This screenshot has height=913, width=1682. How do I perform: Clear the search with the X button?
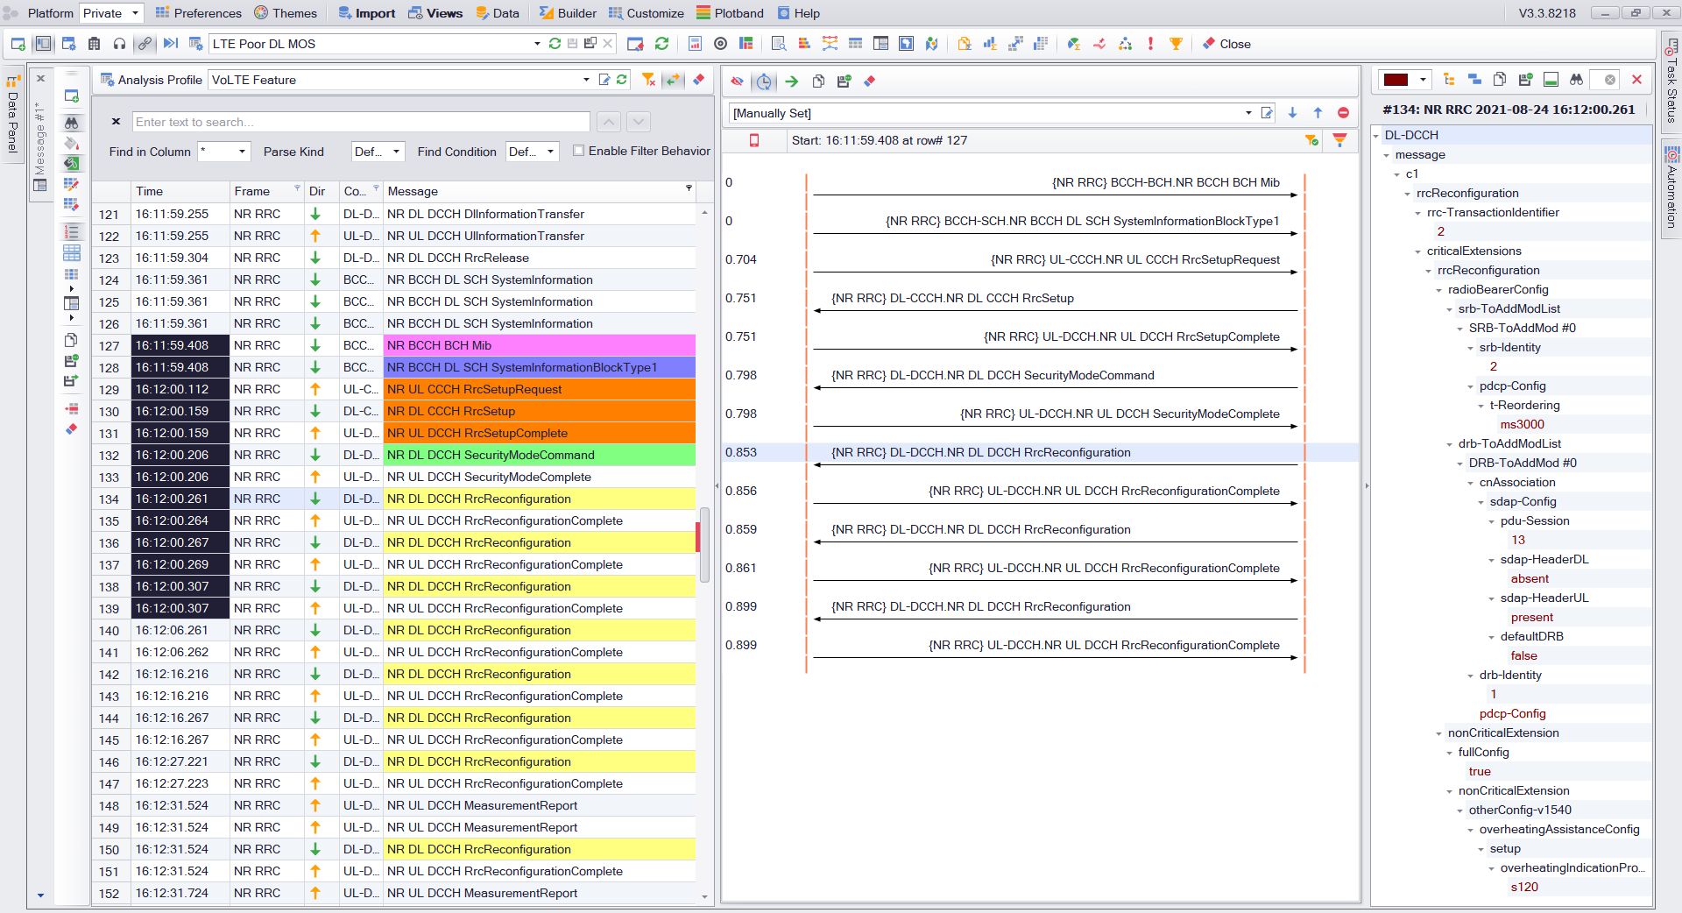[x=115, y=122]
